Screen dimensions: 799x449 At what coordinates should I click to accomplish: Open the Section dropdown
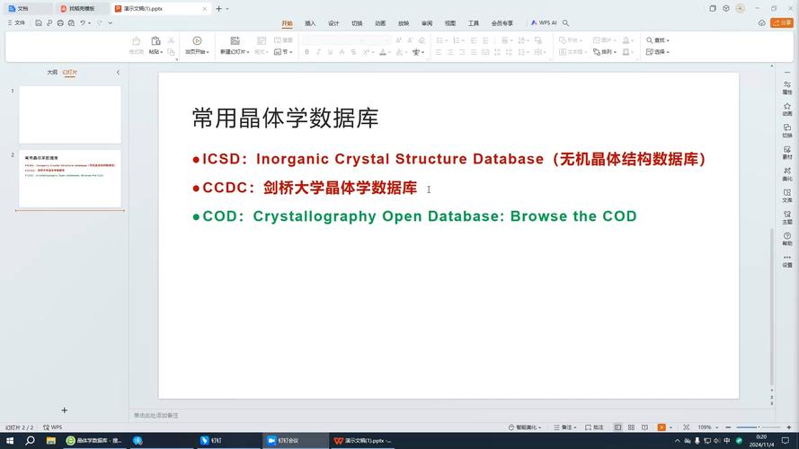(283, 52)
